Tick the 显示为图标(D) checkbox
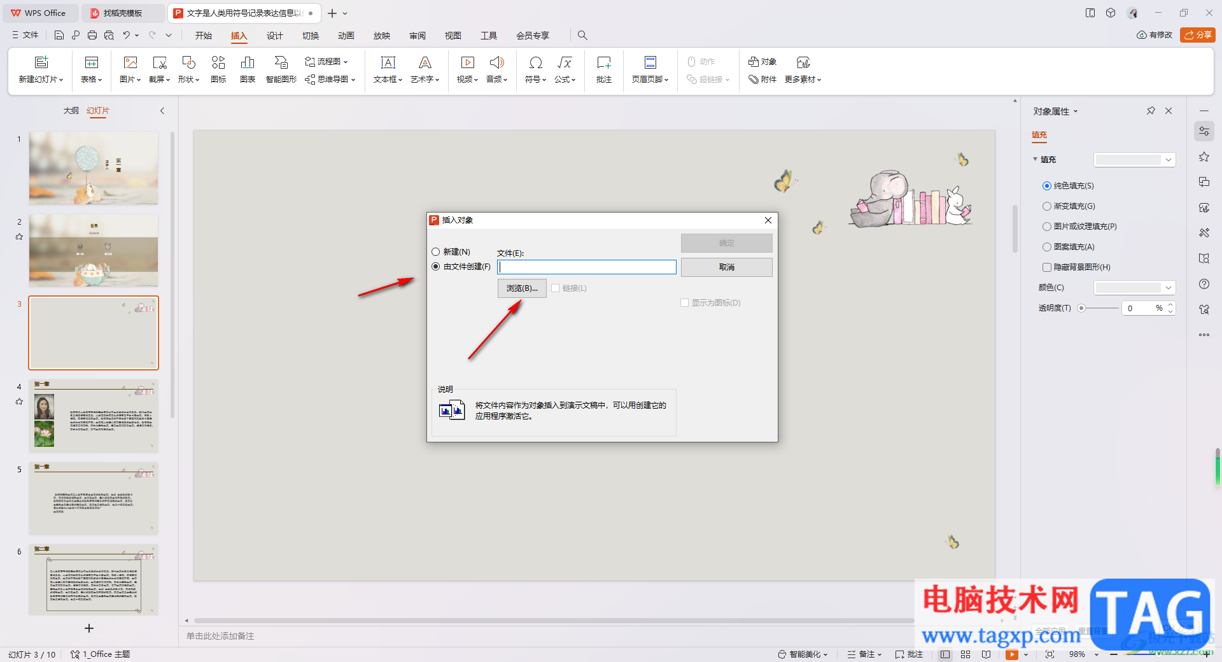1222x662 pixels. coord(685,303)
